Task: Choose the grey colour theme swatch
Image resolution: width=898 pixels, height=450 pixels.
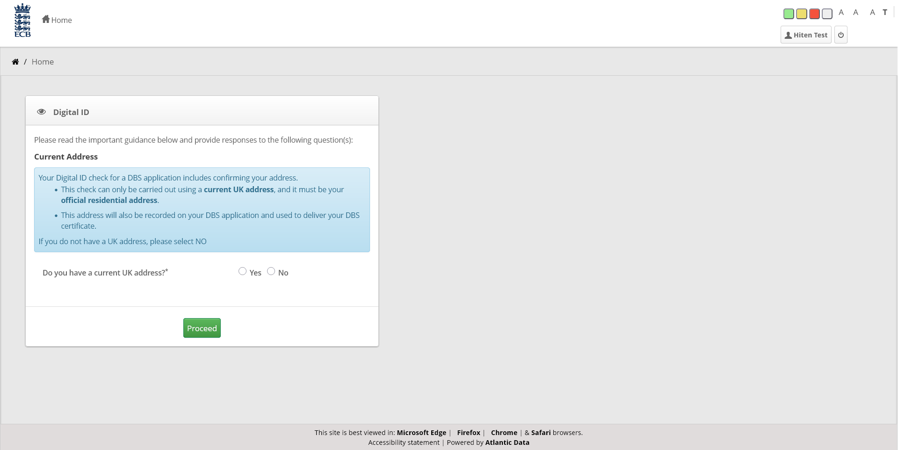Action: [x=827, y=14]
